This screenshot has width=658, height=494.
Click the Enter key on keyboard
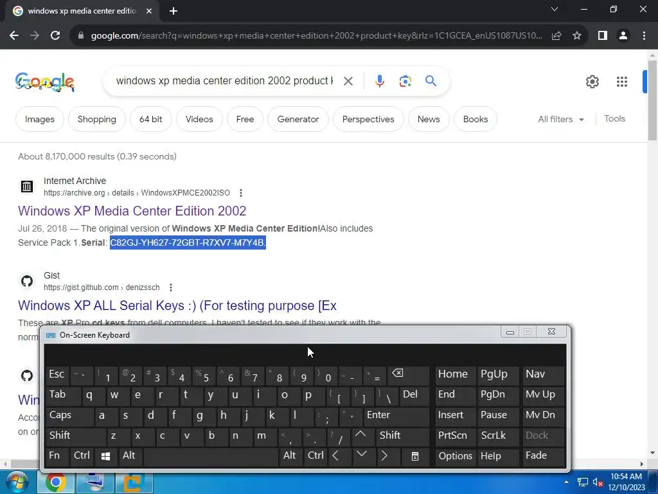[396, 416]
